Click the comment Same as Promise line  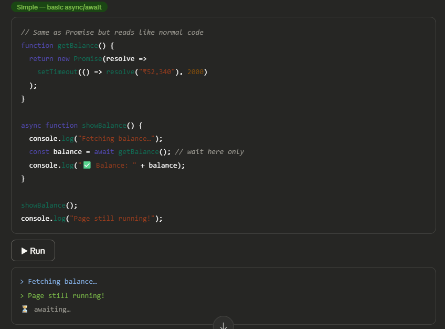[x=112, y=33]
